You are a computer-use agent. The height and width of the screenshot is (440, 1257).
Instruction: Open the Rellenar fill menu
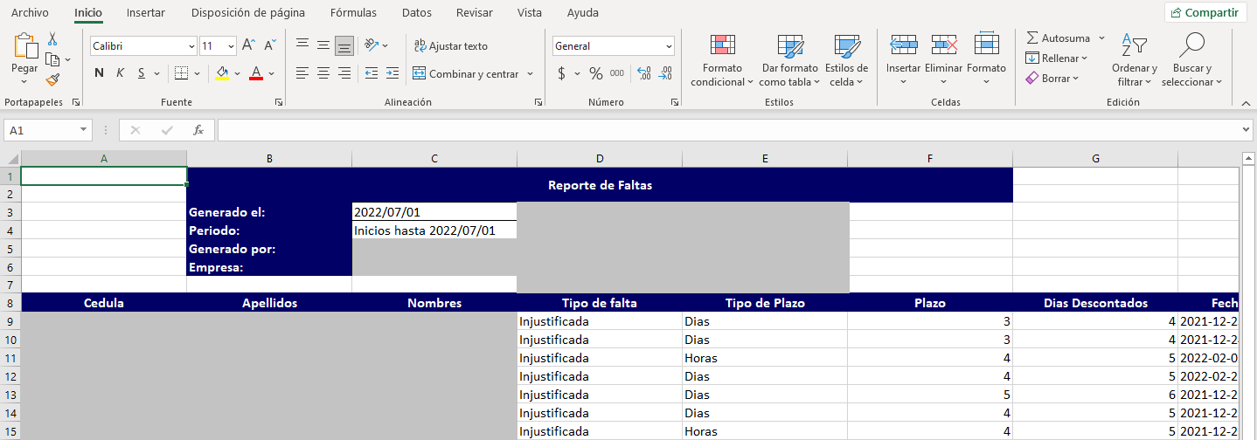(1057, 58)
